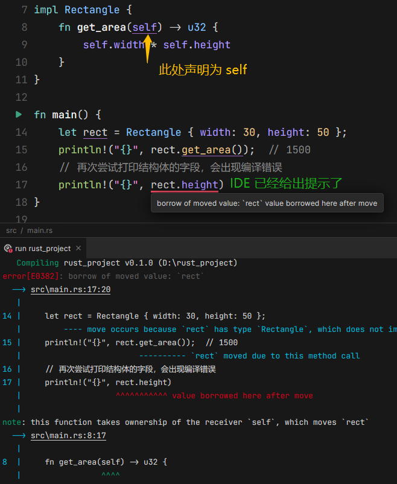Viewport: 397px width, 484px height.
Task: Click line number 14 in the gutter
Action: tap(21, 132)
